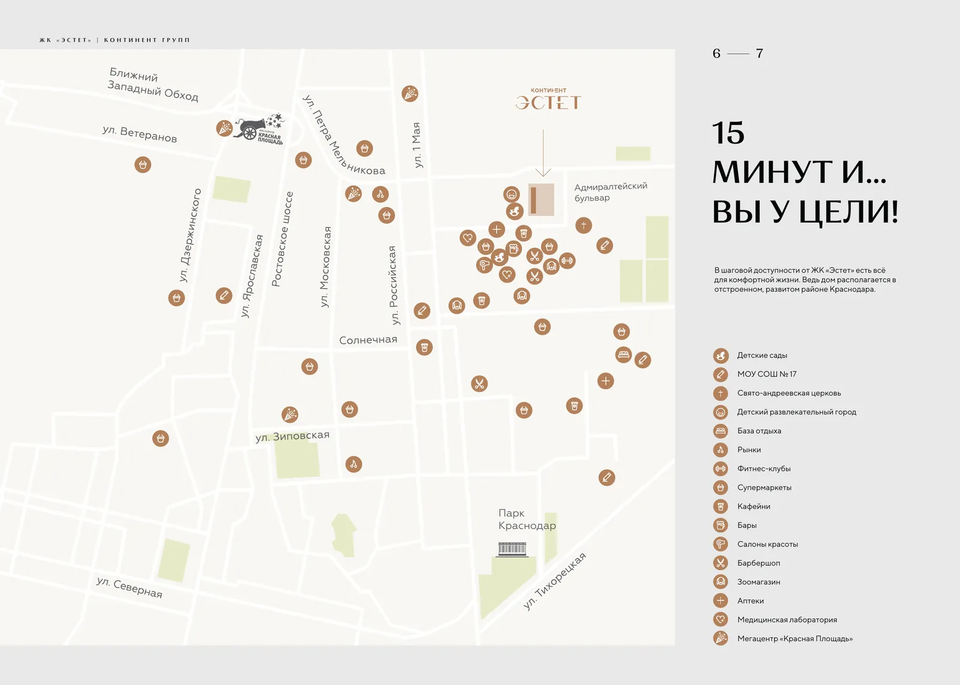The image size is (960, 685).
Task: Select legend cup icon beside Кафейни
Action: (x=721, y=507)
